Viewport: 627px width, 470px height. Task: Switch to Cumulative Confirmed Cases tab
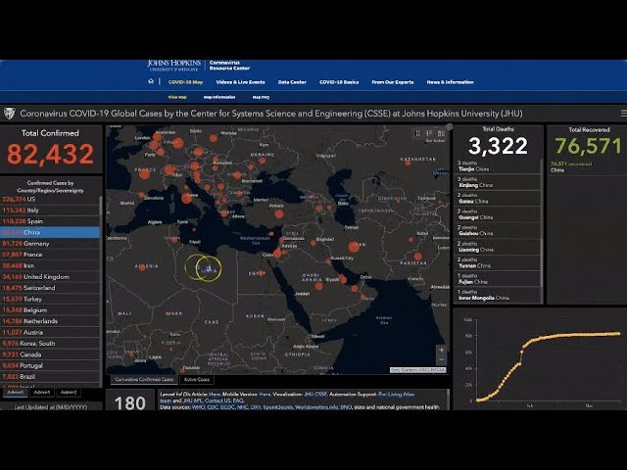pos(144,380)
